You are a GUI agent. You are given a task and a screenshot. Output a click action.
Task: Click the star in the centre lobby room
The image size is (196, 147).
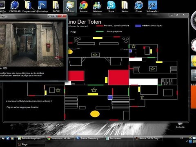[94, 90]
